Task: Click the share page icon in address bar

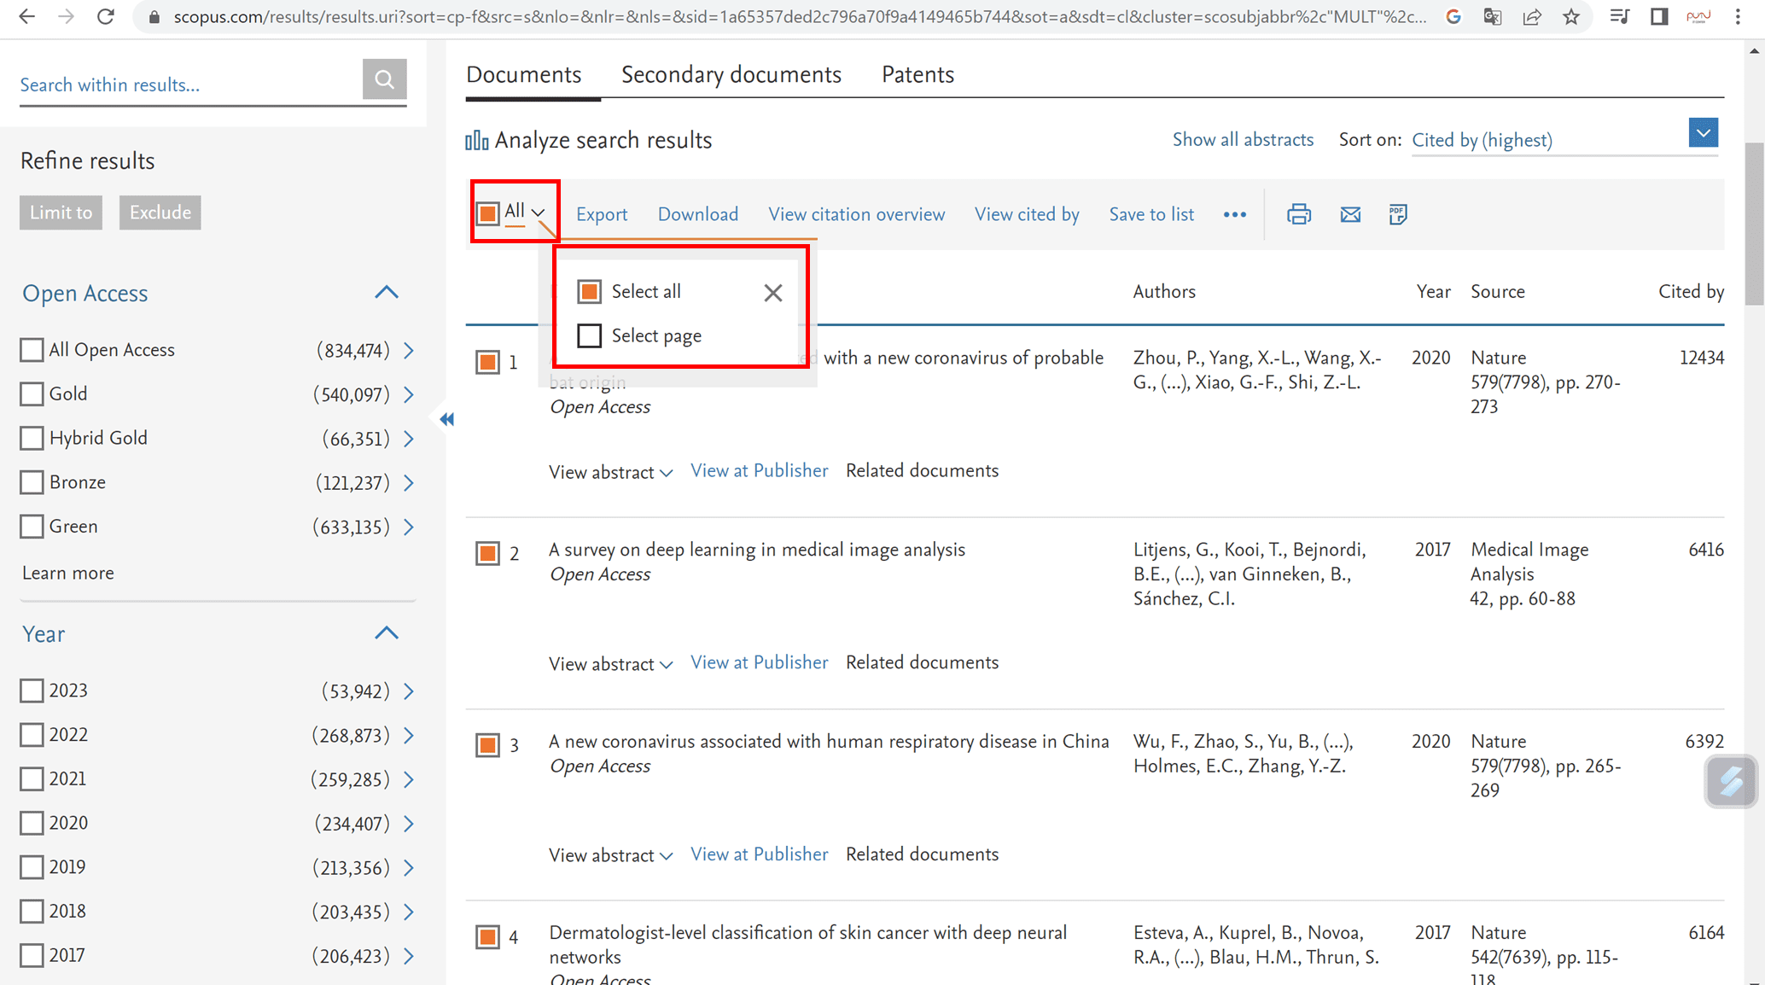Action: coord(1531,16)
